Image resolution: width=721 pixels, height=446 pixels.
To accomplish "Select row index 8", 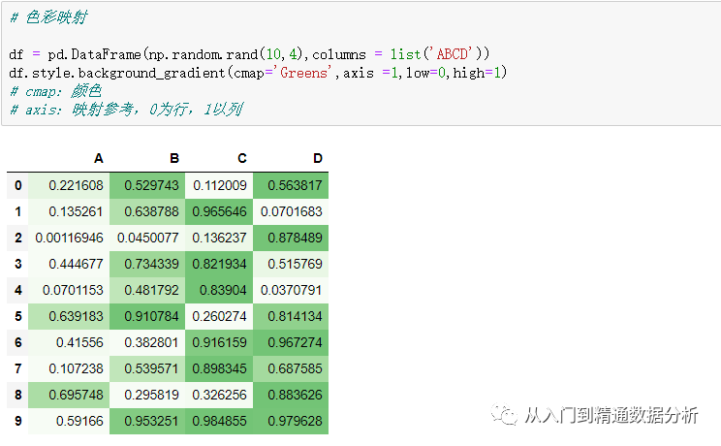I will tap(18, 395).
